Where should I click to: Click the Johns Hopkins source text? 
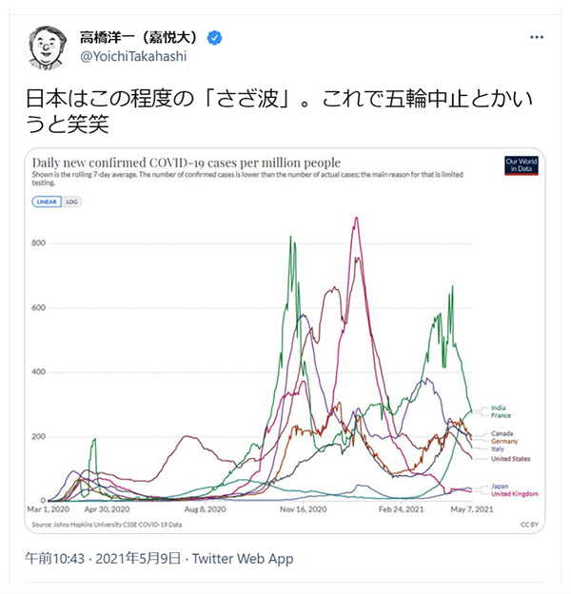pos(105,525)
